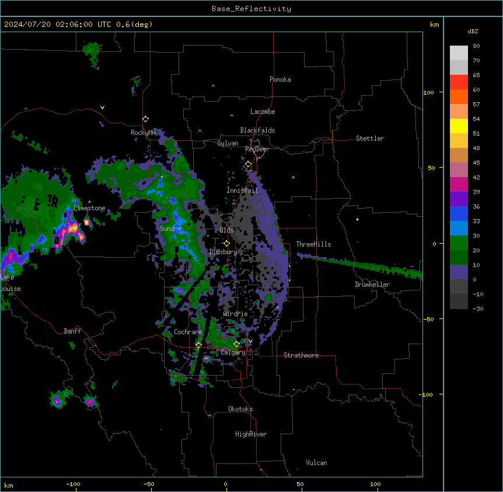The image size is (503, 492).
Task: Click the yellow v marker east of Calgary
Action: pyautogui.click(x=250, y=341)
